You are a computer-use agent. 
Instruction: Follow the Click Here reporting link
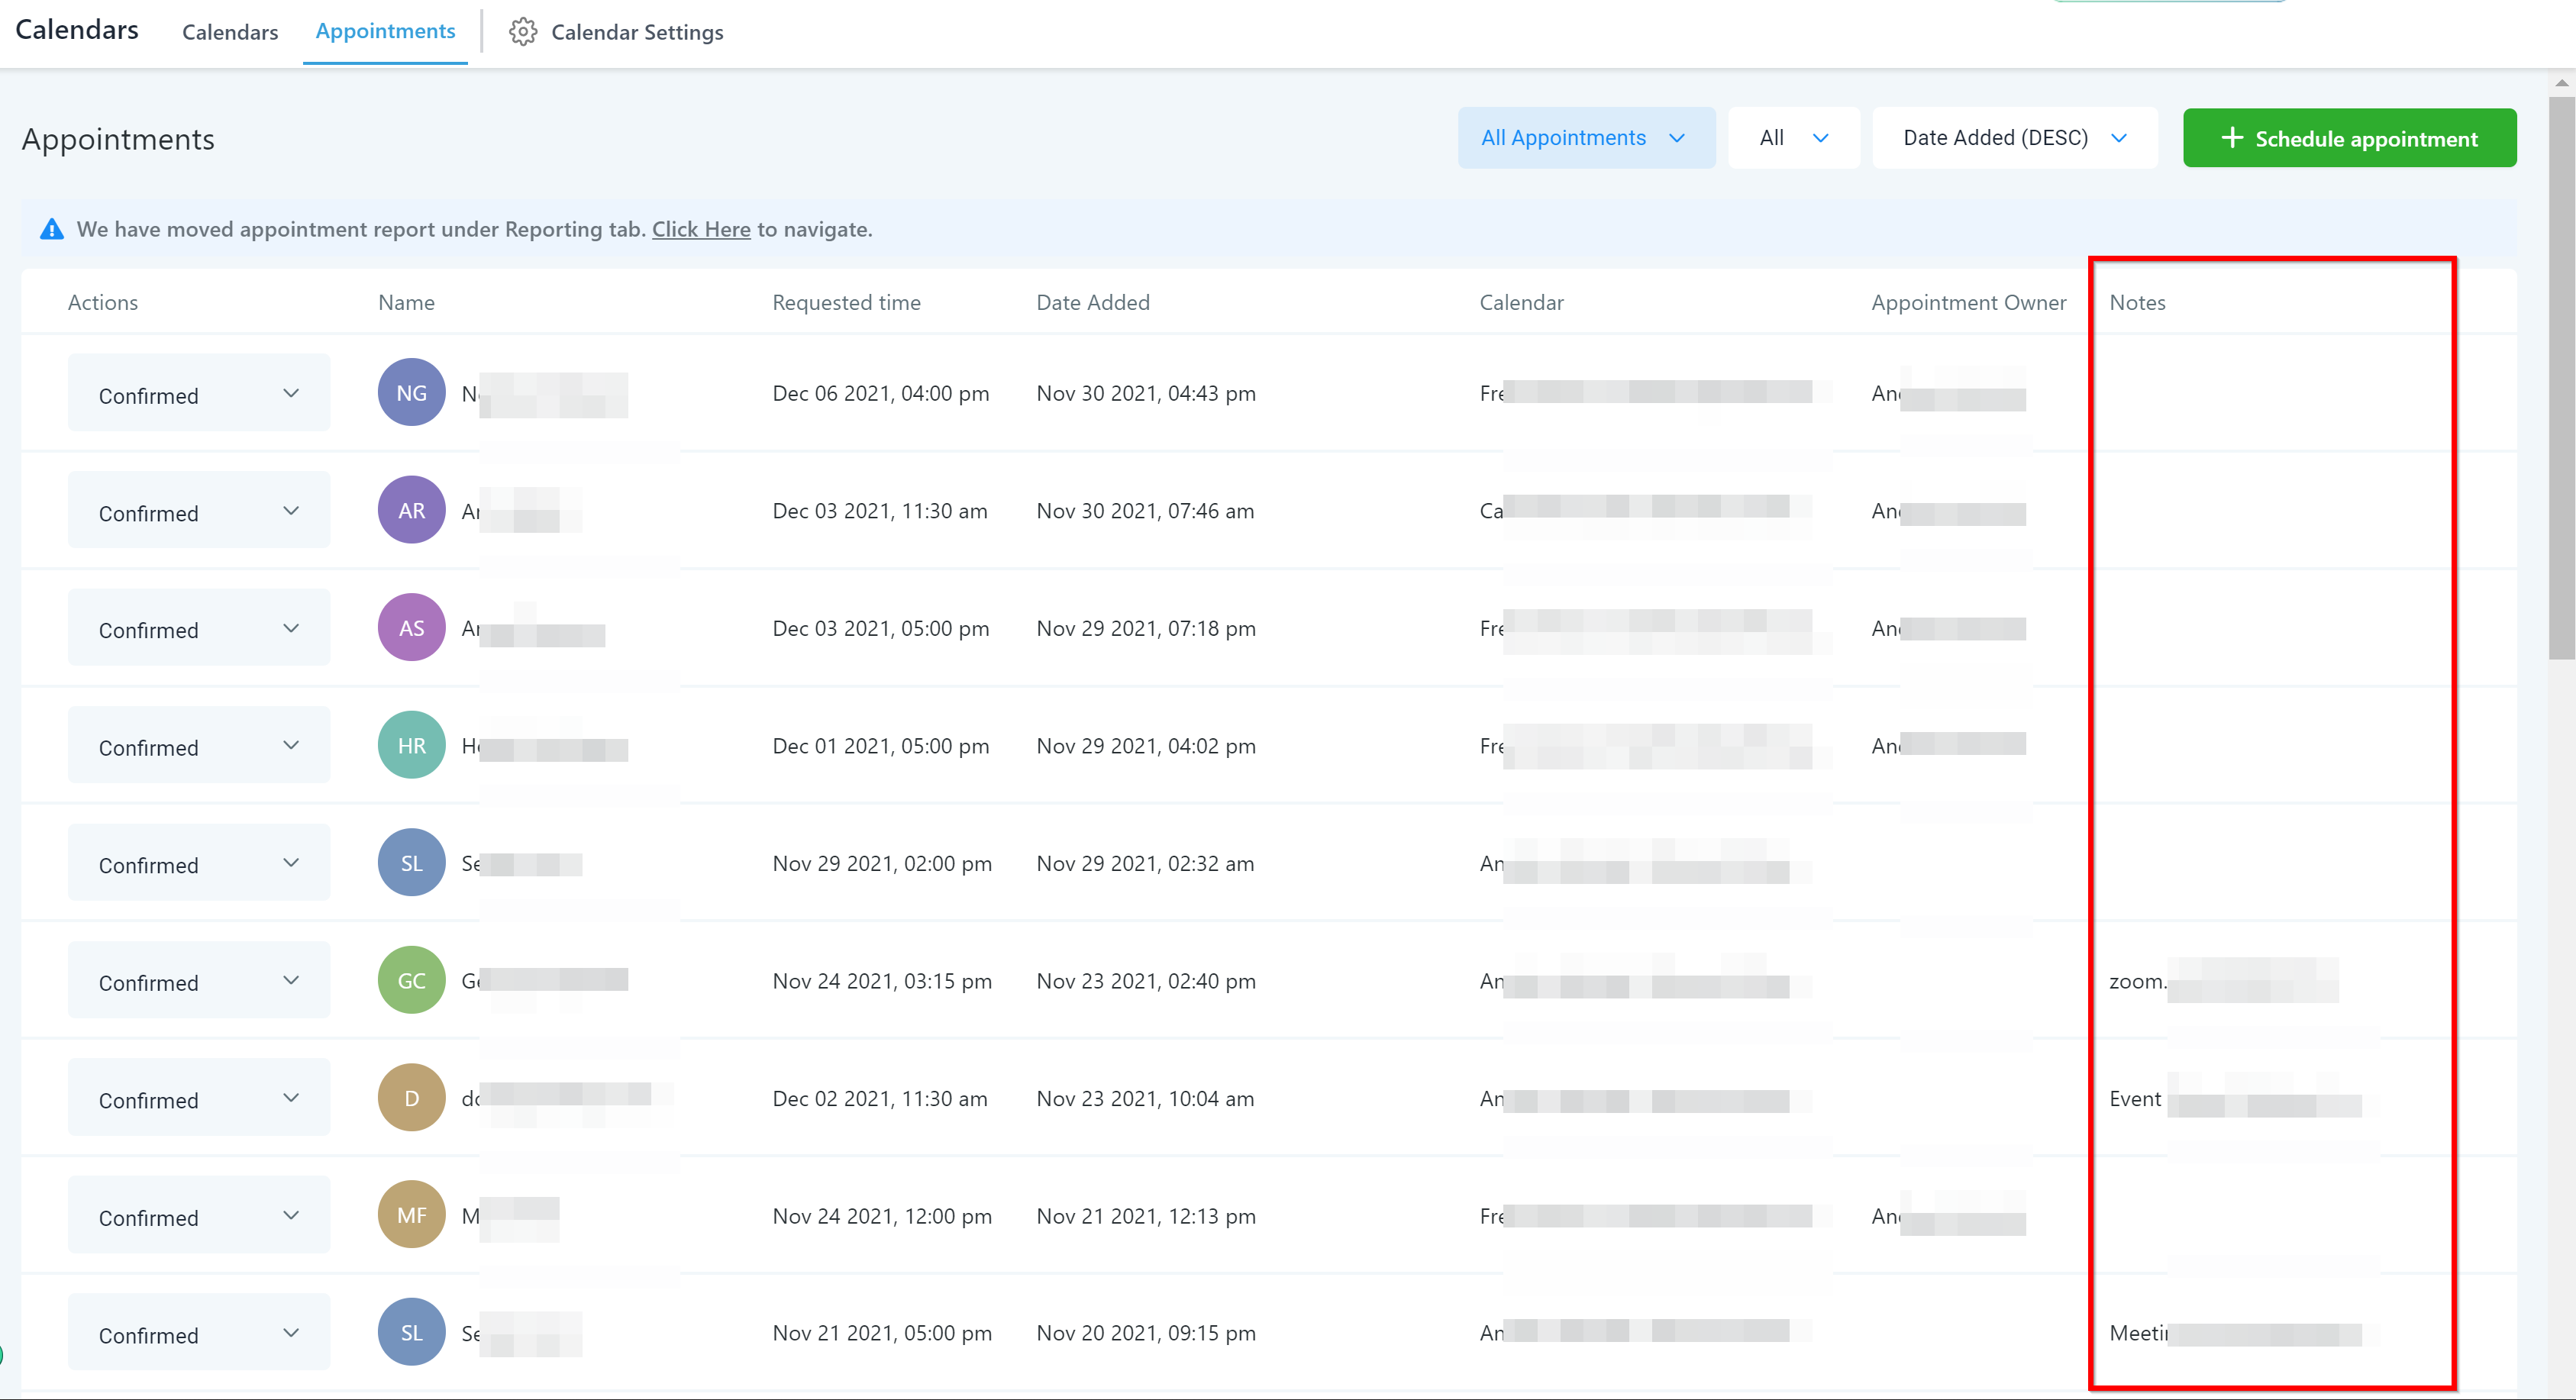(701, 230)
